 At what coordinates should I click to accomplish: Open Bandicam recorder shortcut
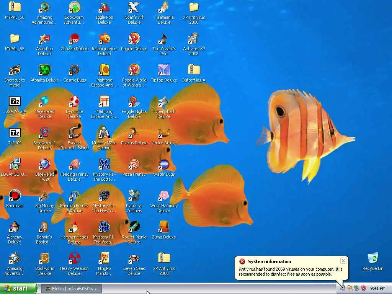[x=15, y=196]
